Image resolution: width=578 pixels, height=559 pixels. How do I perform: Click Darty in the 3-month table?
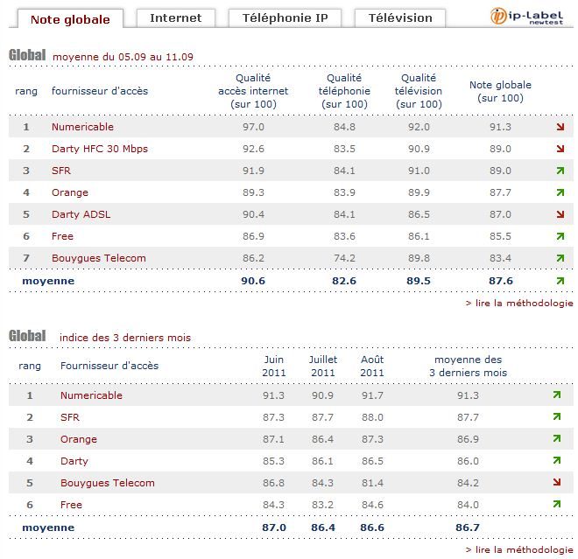[x=74, y=461]
